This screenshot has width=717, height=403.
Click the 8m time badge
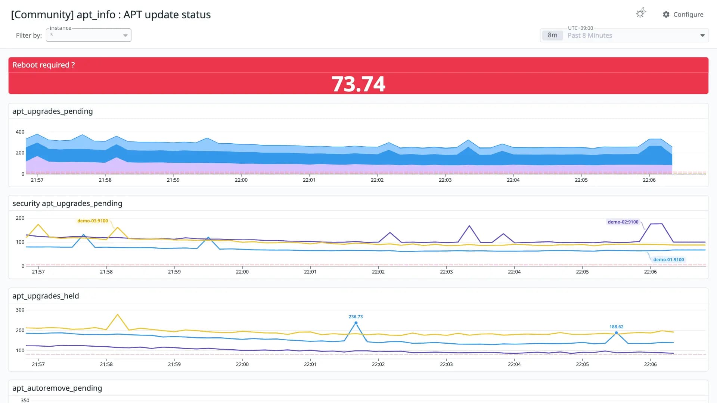[552, 35]
